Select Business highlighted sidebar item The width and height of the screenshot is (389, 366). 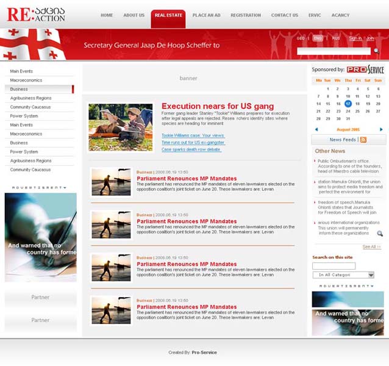39,89
